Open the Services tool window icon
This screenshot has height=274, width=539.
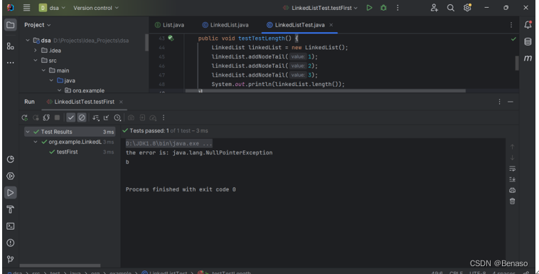11,176
